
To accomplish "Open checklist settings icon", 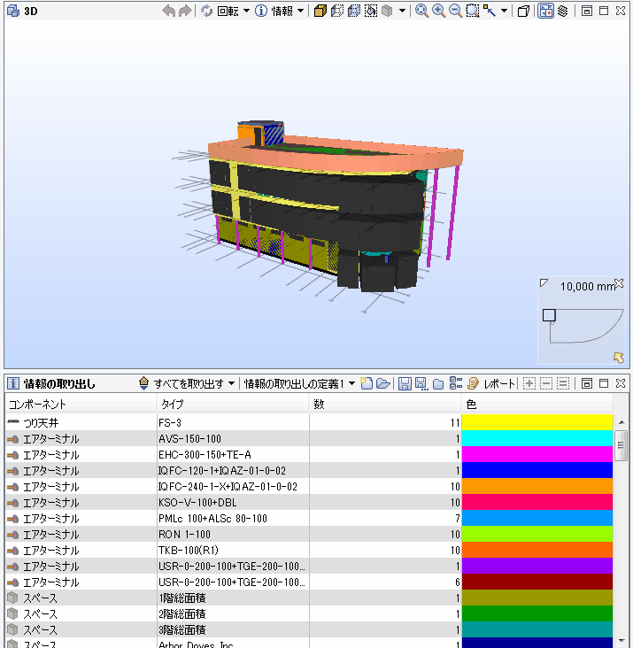I will (x=455, y=383).
